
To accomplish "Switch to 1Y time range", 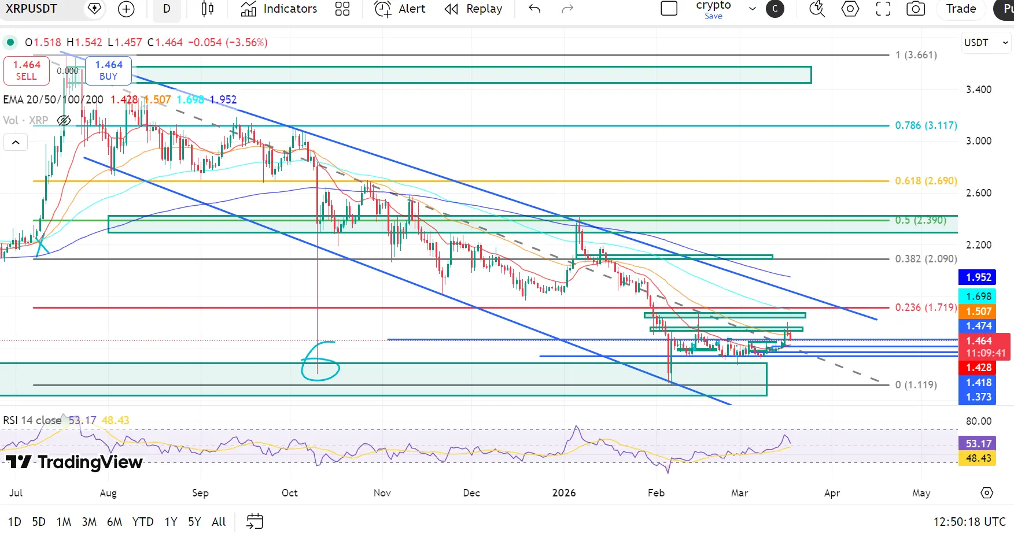I will pos(171,522).
